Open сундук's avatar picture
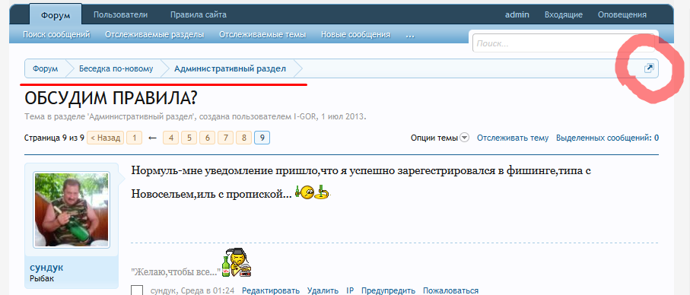Screen dimensions: 690x295 pyautogui.click(x=72, y=209)
